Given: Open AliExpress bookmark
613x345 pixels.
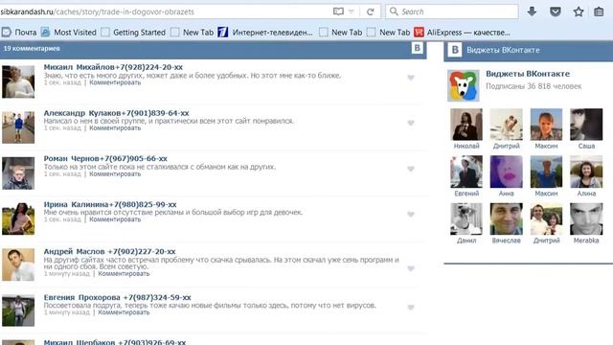Looking at the screenshot, I should [462, 33].
